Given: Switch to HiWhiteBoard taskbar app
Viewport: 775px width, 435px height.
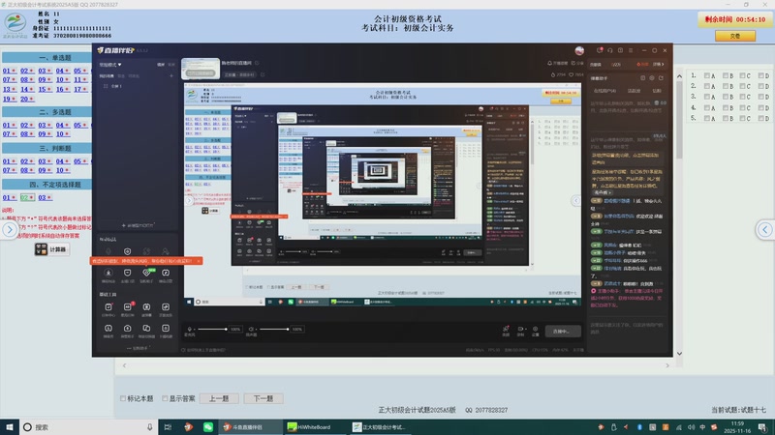Looking at the screenshot, I should (314, 427).
